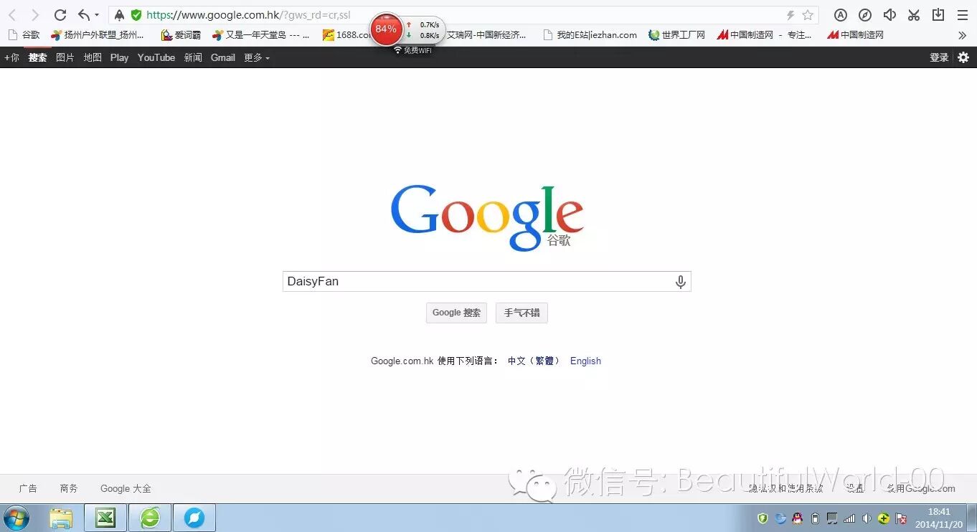The width and height of the screenshot is (977, 532).
Task: Click the network signal bars tray icon
Action: click(x=849, y=518)
